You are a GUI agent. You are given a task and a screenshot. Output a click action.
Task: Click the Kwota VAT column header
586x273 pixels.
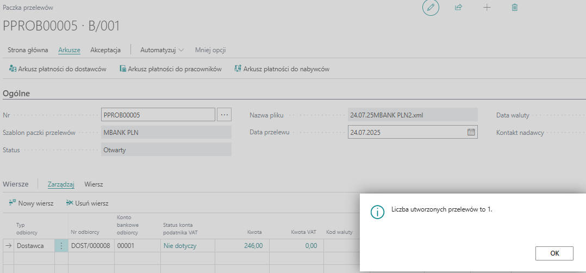pyautogui.click(x=304, y=232)
